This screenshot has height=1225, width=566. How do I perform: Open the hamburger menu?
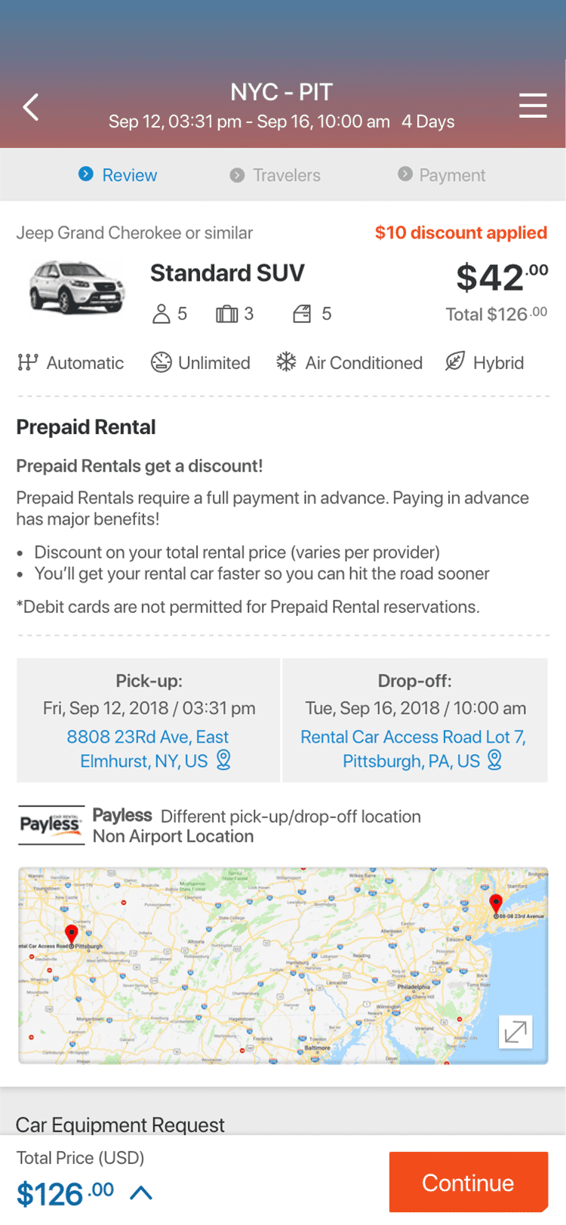coord(533,106)
